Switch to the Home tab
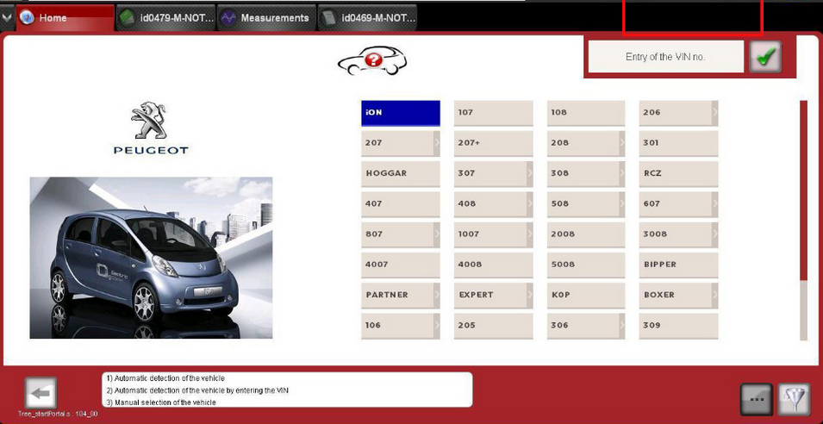Screen dimensions: 823x424 tap(65, 18)
